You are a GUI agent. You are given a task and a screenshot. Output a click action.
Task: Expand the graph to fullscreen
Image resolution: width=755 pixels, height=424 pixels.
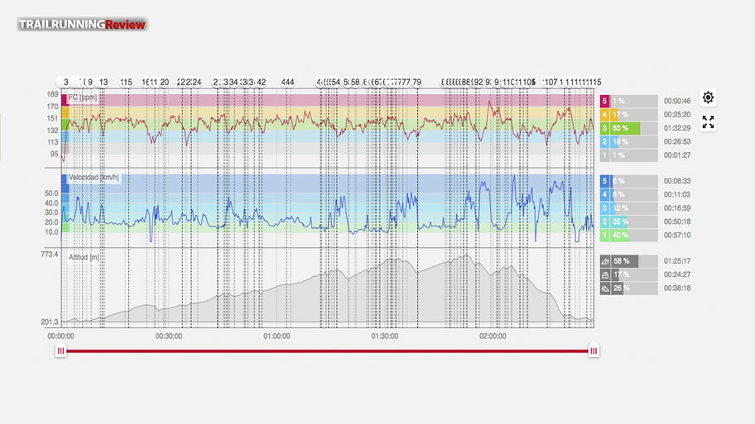(x=708, y=122)
